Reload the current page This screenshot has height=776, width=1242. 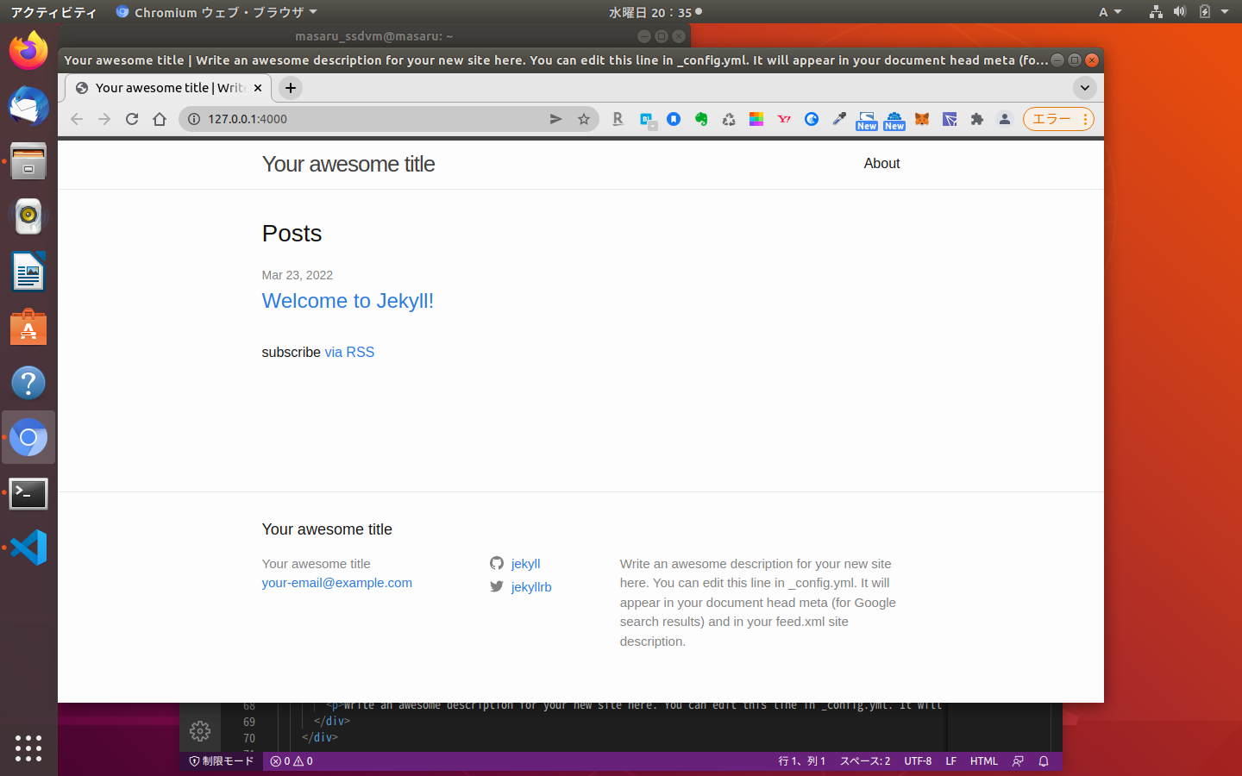131,119
